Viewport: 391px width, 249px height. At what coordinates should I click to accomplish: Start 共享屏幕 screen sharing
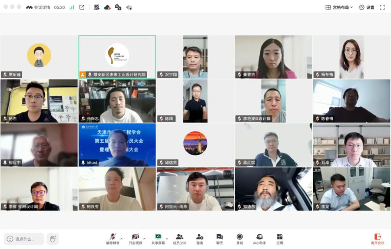[x=158, y=239]
